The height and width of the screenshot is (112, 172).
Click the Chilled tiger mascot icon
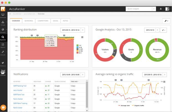click(x=3, y=73)
